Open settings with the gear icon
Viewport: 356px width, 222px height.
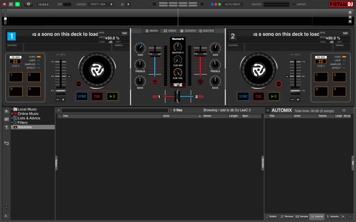(x=28, y=4)
